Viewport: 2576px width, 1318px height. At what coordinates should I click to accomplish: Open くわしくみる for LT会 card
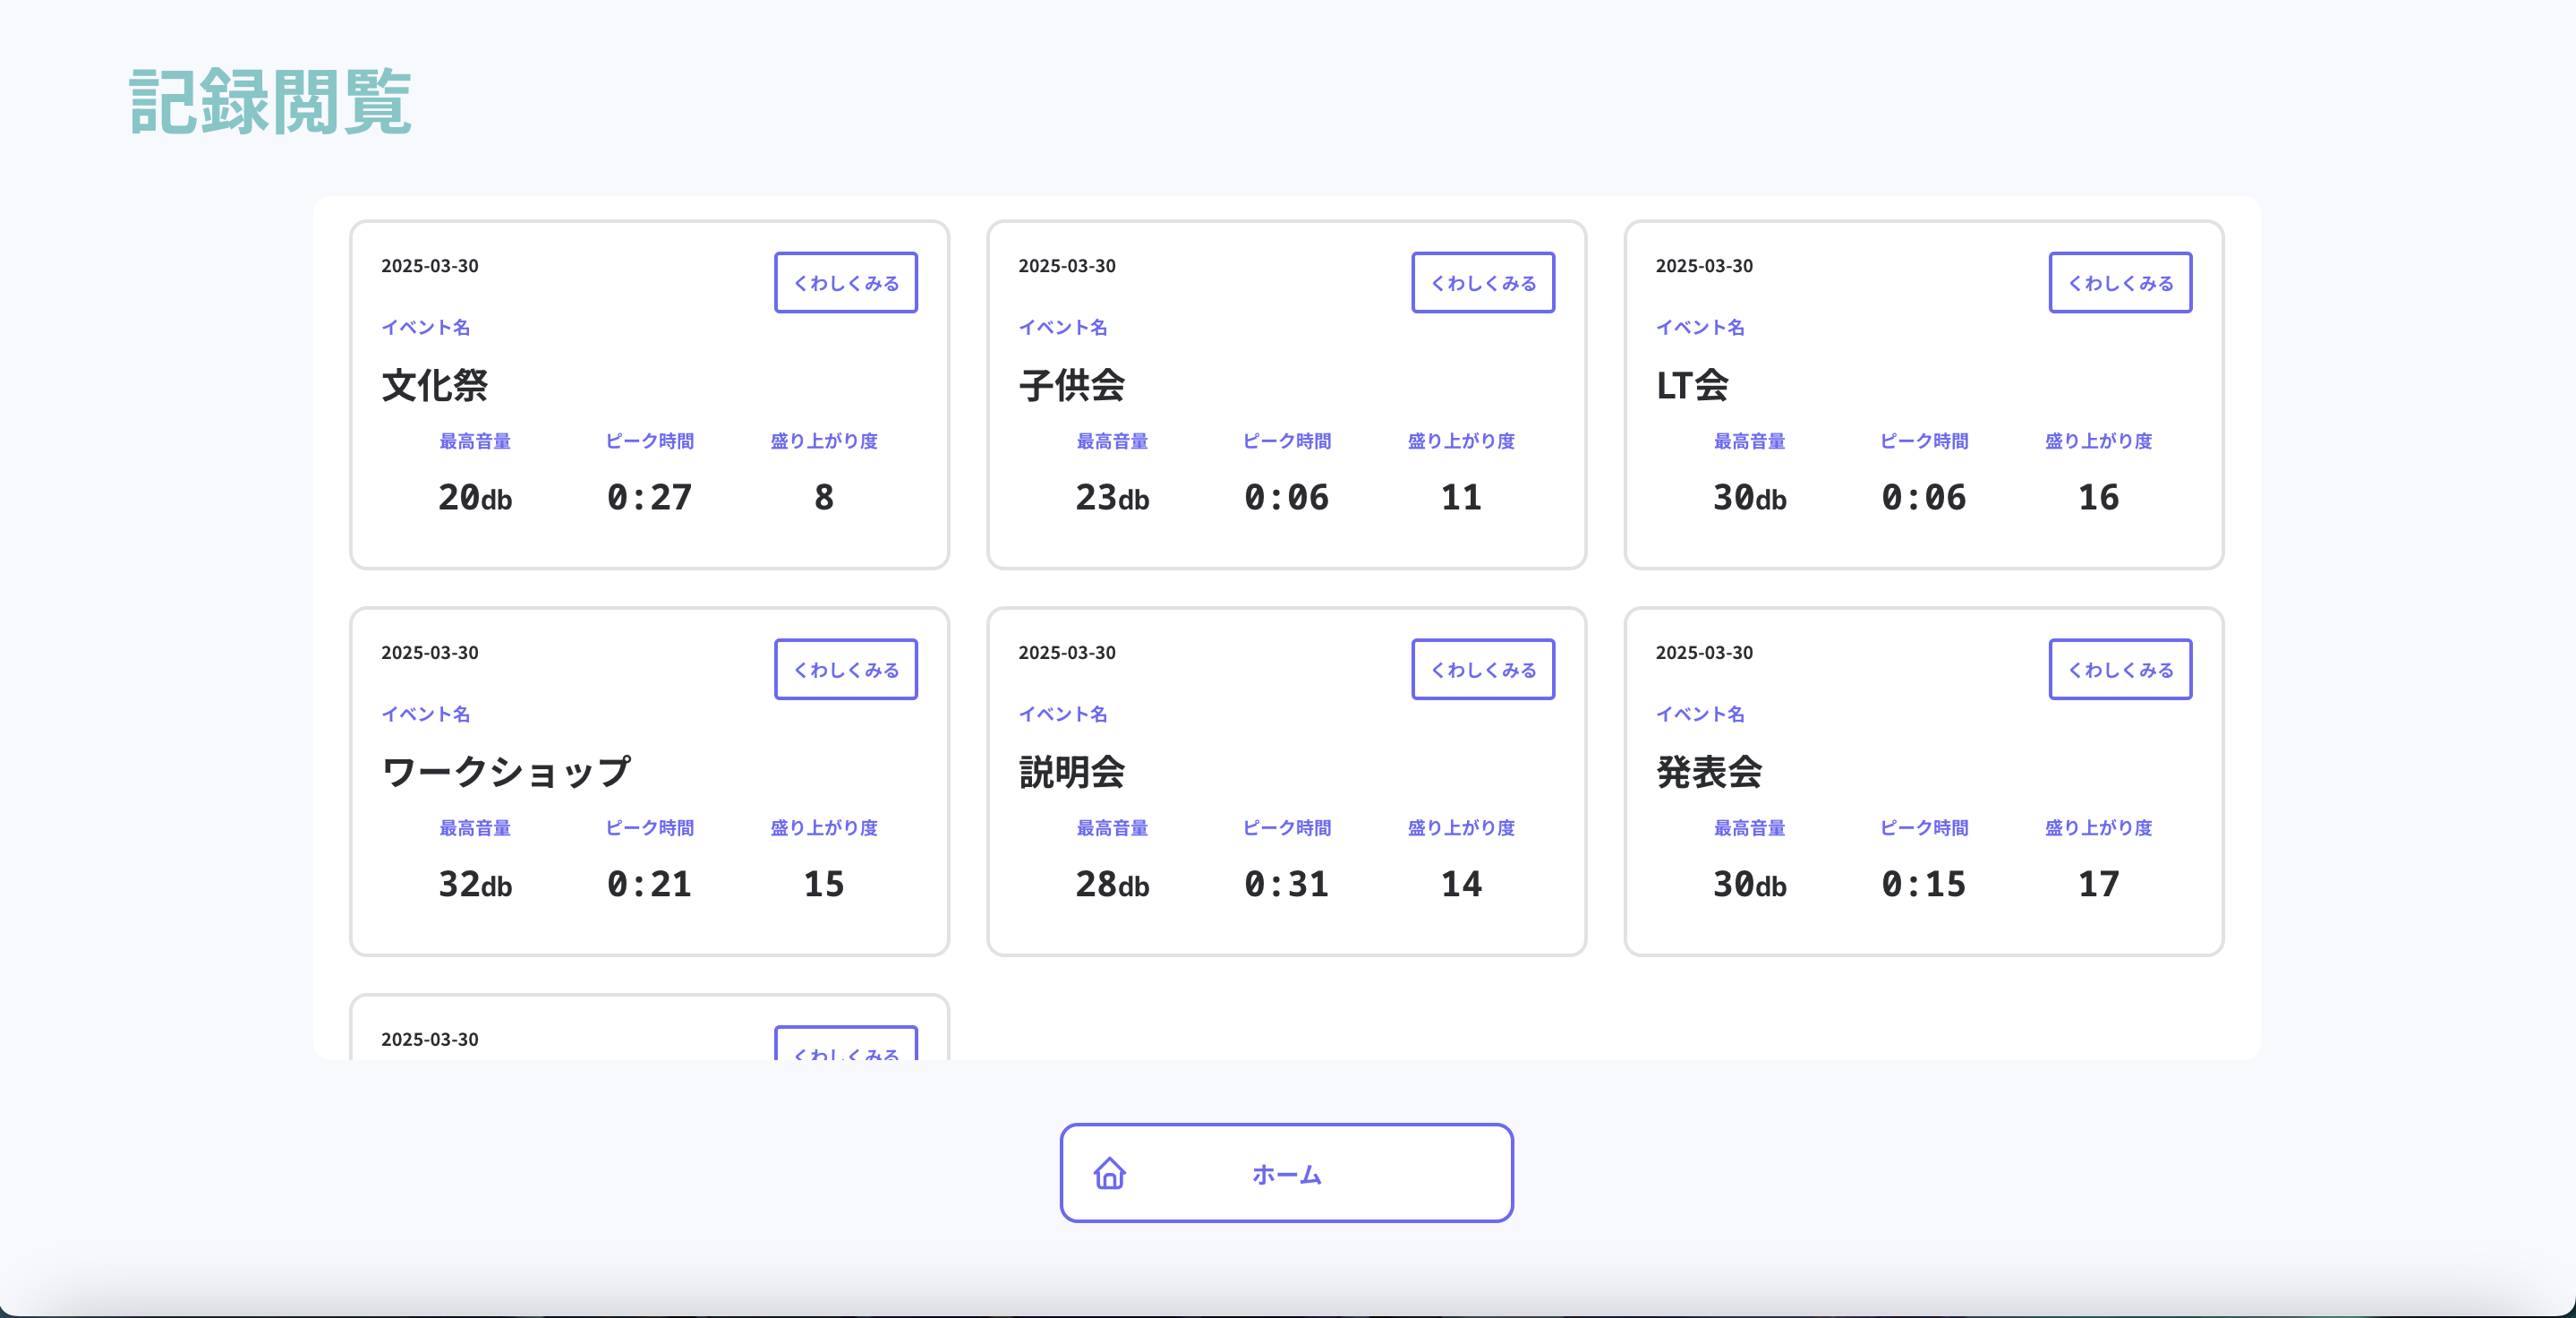click(x=2120, y=283)
